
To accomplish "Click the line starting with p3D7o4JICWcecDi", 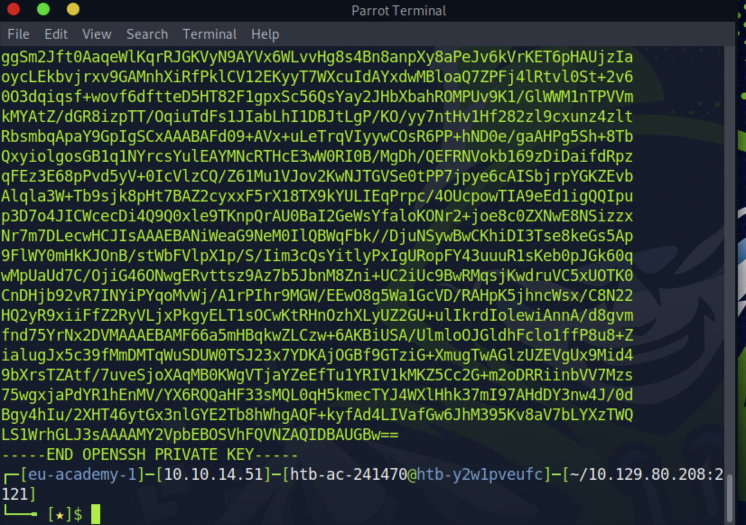I will point(317,216).
